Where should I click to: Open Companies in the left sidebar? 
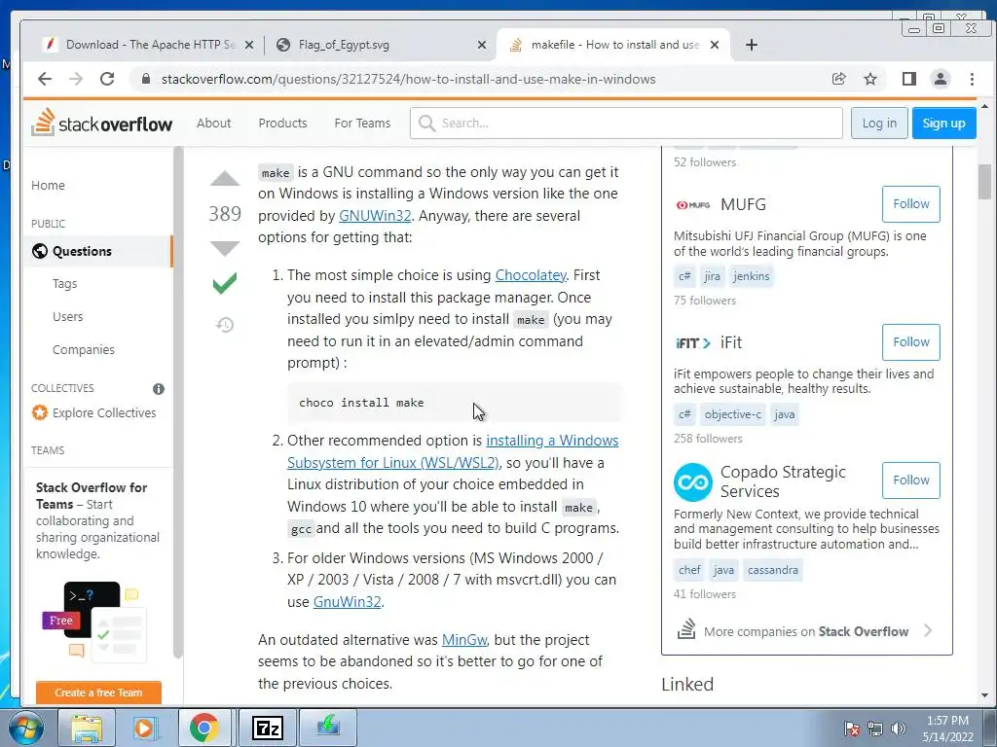click(84, 350)
